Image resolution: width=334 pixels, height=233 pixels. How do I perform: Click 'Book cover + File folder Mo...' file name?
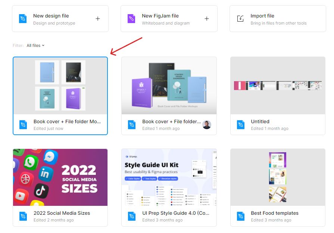[67, 121]
